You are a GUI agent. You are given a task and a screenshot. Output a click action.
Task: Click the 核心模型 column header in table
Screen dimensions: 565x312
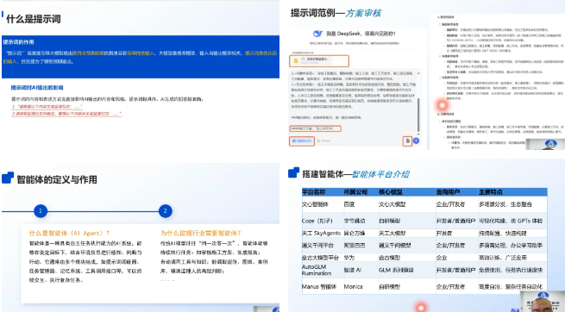(390, 192)
